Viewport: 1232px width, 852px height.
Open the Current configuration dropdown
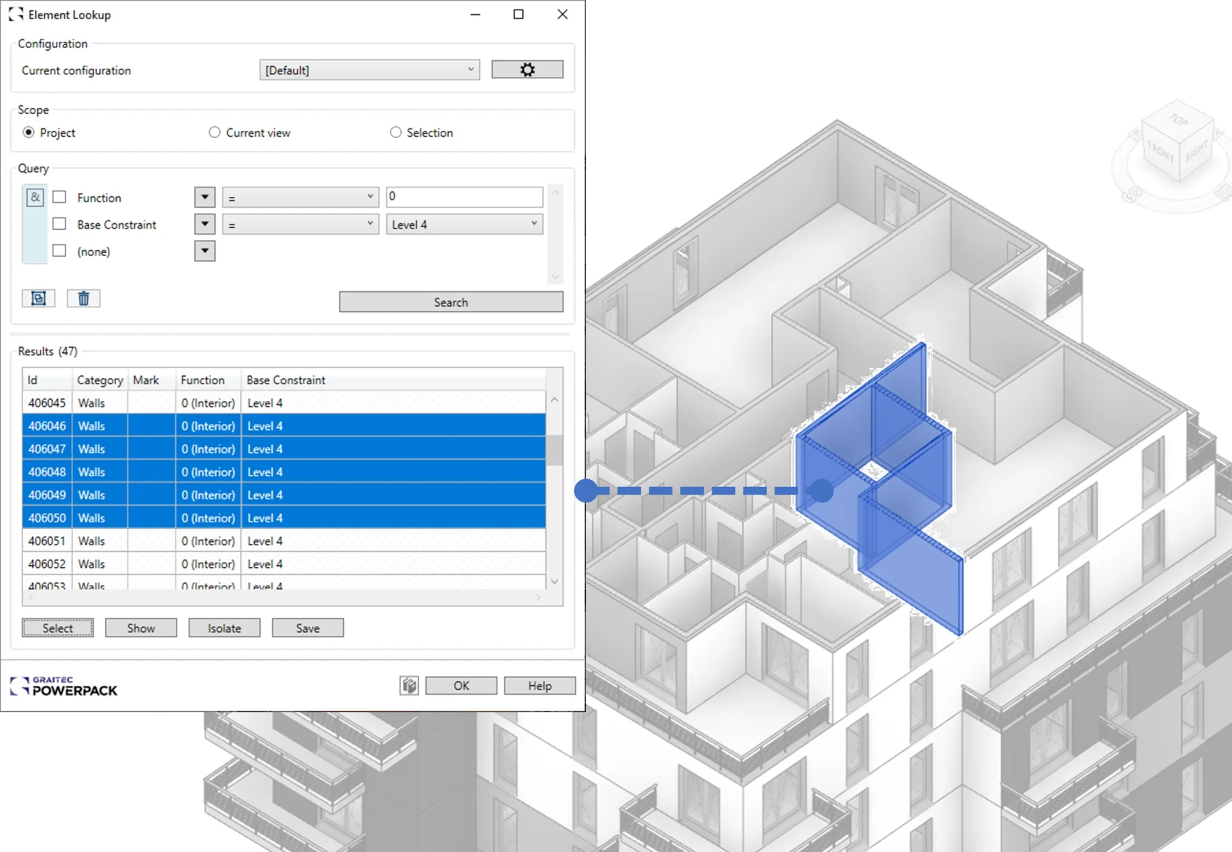(x=370, y=70)
